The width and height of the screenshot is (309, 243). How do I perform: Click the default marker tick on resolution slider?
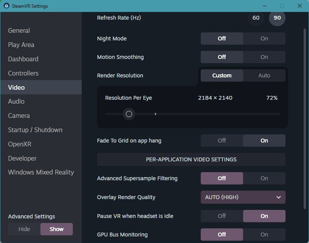tap(156, 114)
